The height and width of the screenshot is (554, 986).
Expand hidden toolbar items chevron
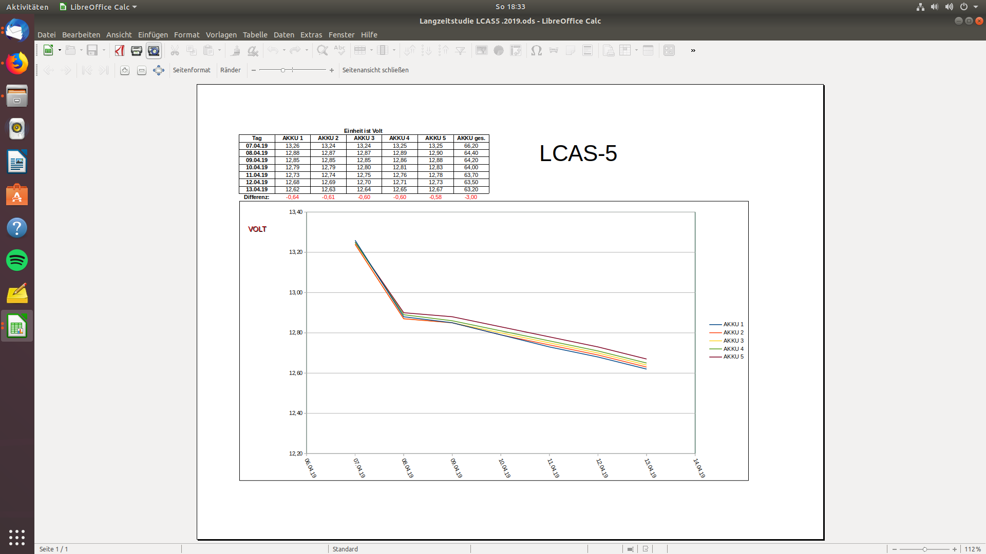[693, 50]
